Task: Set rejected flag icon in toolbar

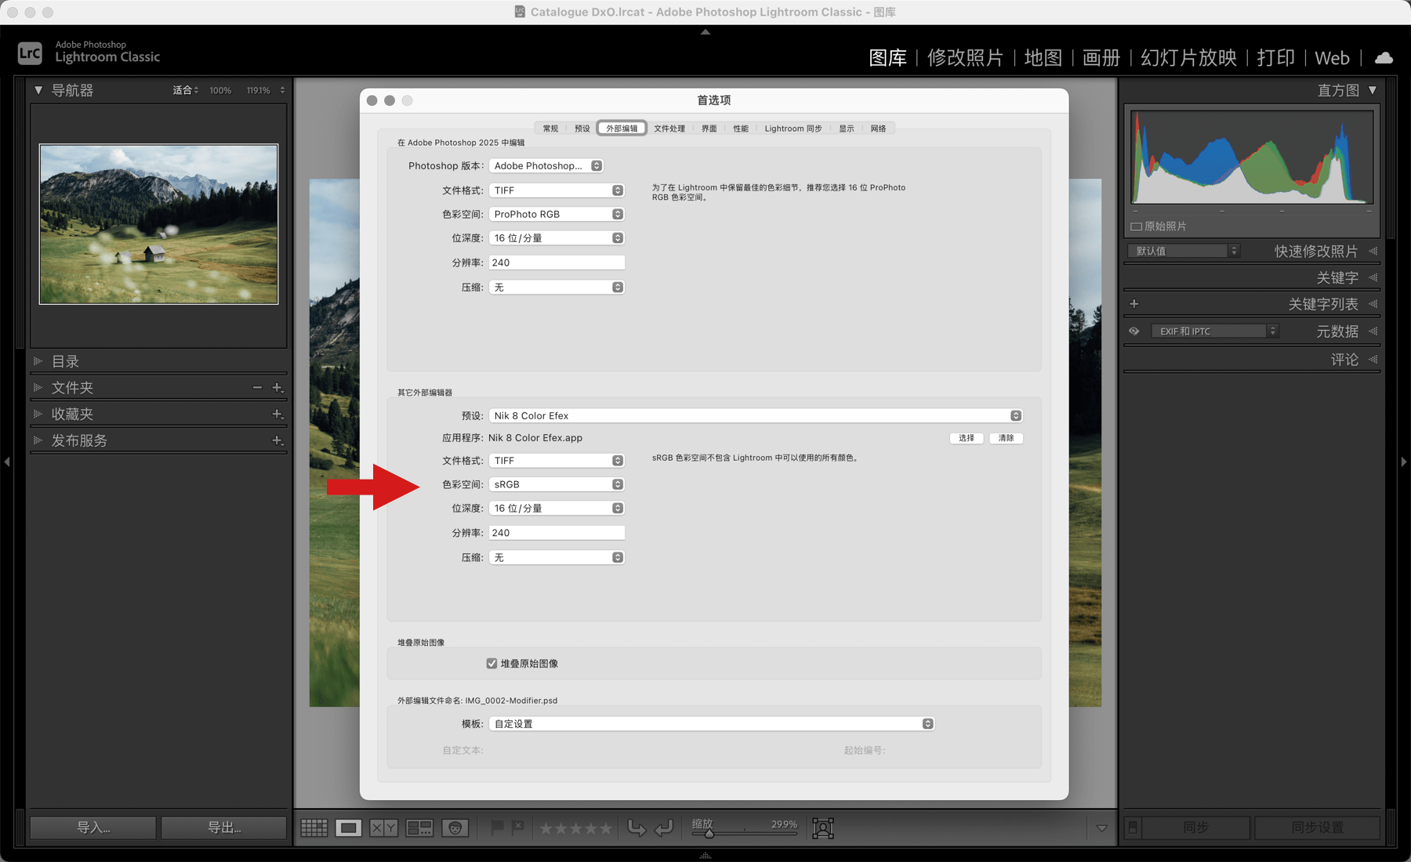Action: coord(517,828)
